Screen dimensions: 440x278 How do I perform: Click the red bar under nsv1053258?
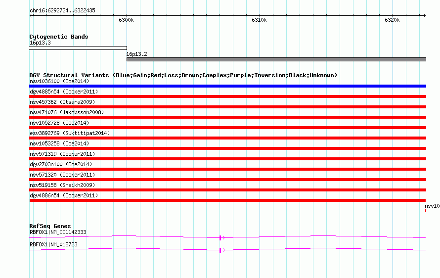click(x=227, y=148)
